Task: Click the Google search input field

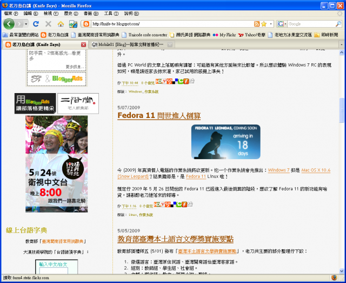Action: pos(311,24)
